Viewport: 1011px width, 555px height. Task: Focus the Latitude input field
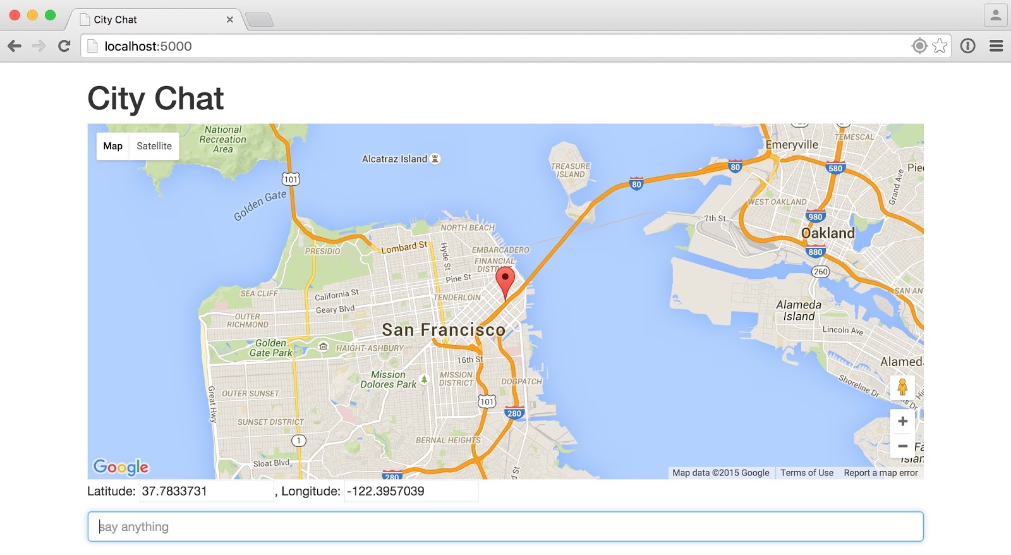pos(207,491)
